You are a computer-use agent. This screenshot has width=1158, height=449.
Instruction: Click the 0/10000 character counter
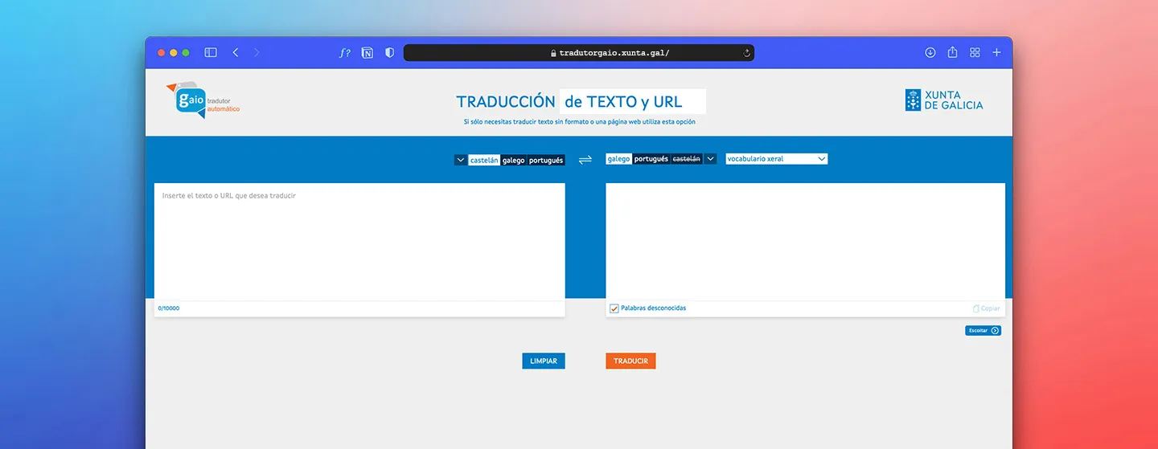pos(169,308)
